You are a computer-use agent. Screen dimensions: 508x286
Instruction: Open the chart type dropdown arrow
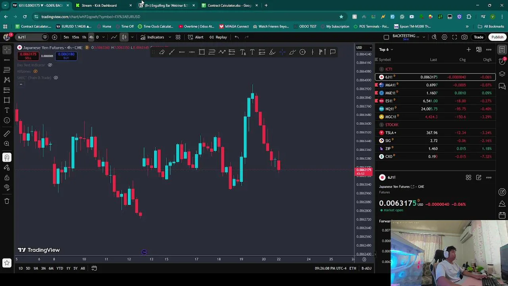coord(132,37)
